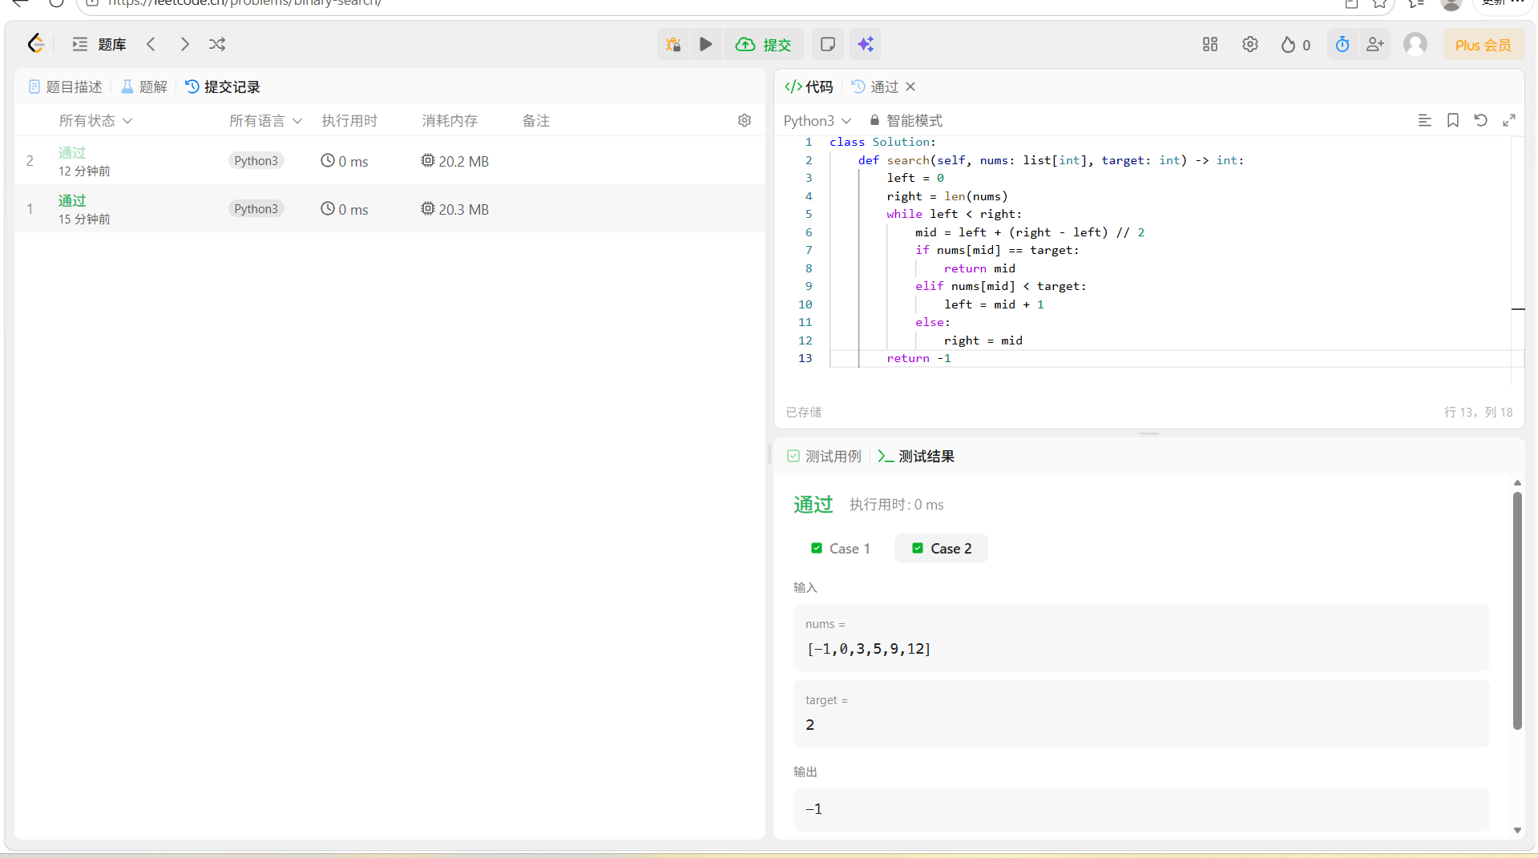Close the 通过 tab

(x=910, y=87)
